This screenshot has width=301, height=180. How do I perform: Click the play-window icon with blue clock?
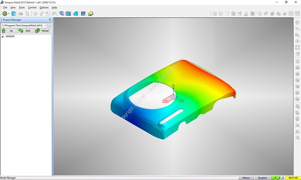62,14
